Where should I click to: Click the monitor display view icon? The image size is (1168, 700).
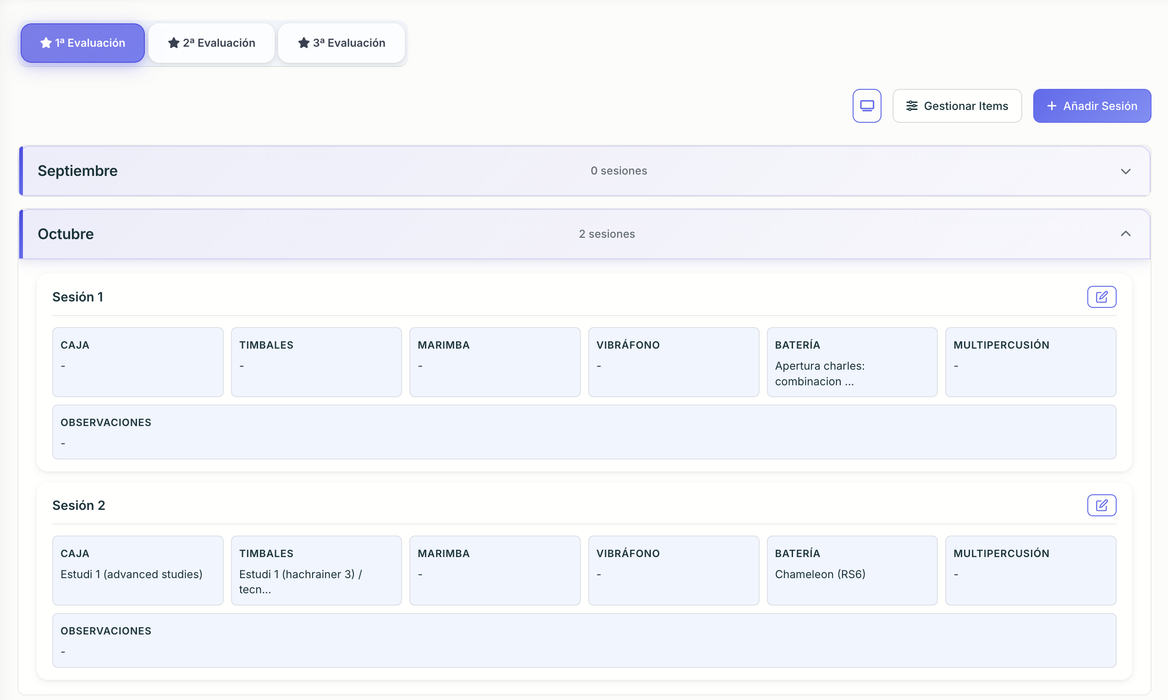coord(866,106)
